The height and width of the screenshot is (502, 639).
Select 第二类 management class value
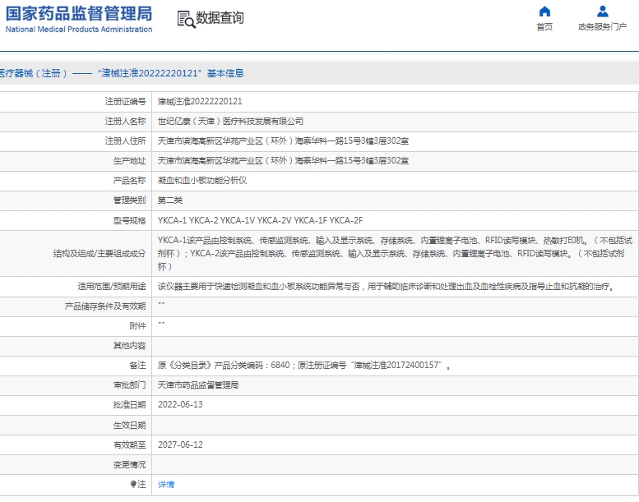tap(170, 200)
